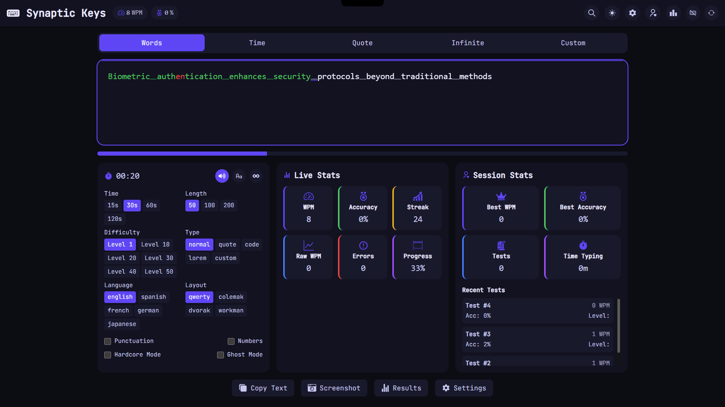Click the Time Typing stopwatch icon
This screenshot has width=725, height=407.
583,245
